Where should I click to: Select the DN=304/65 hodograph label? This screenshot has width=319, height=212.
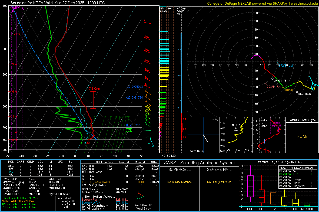[x=305, y=94]
